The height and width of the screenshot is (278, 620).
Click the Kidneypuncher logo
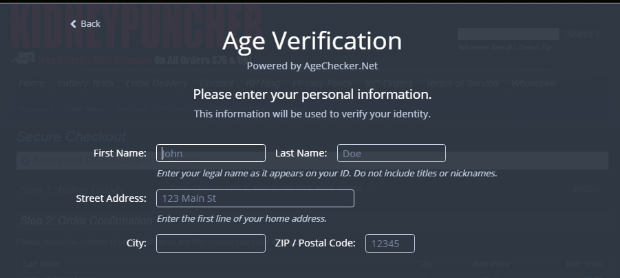(x=137, y=27)
